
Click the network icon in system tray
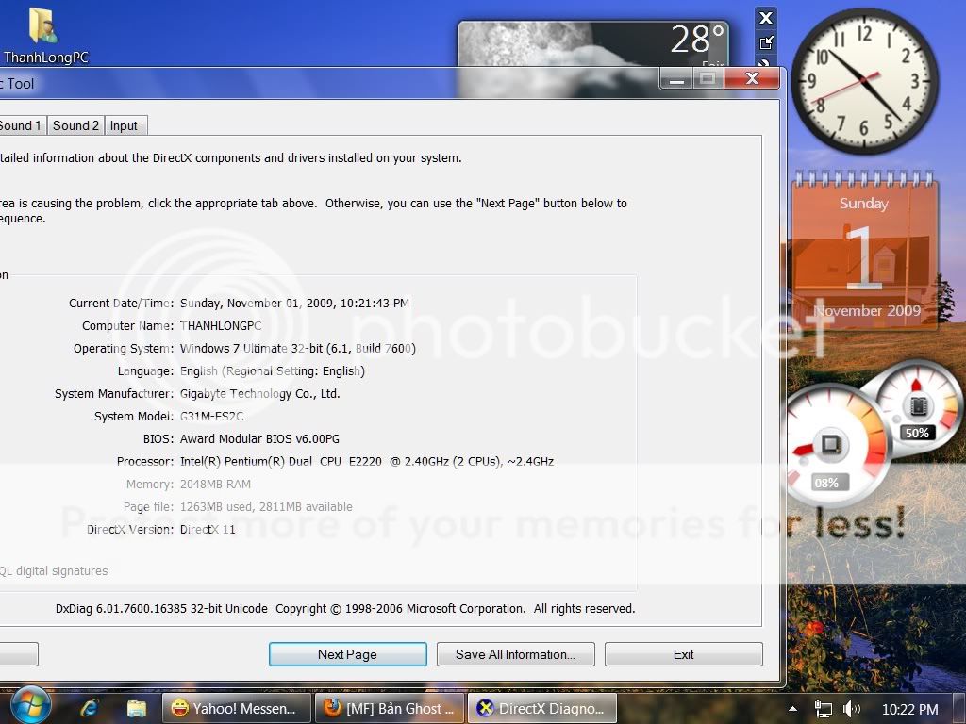824,709
